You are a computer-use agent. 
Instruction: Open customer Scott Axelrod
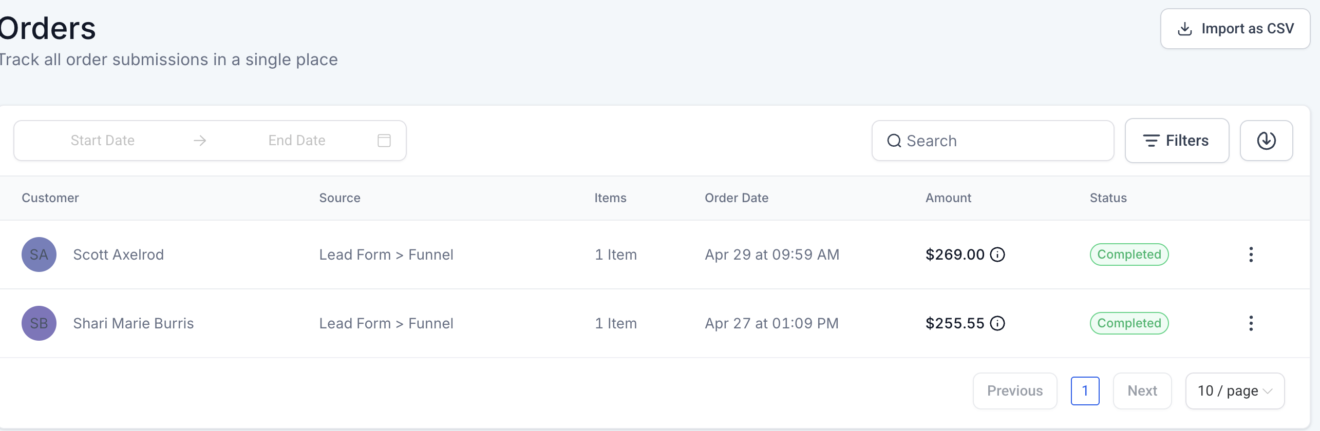click(119, 254)
